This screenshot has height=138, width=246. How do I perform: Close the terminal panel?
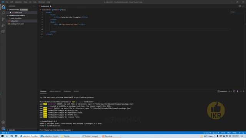pos(244,91)
